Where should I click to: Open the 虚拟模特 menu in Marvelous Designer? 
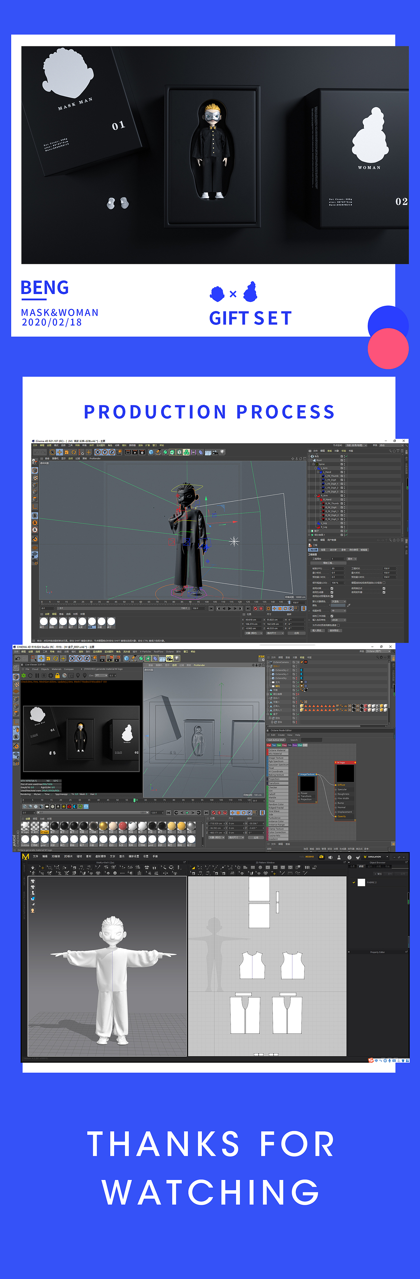[100, 856]
